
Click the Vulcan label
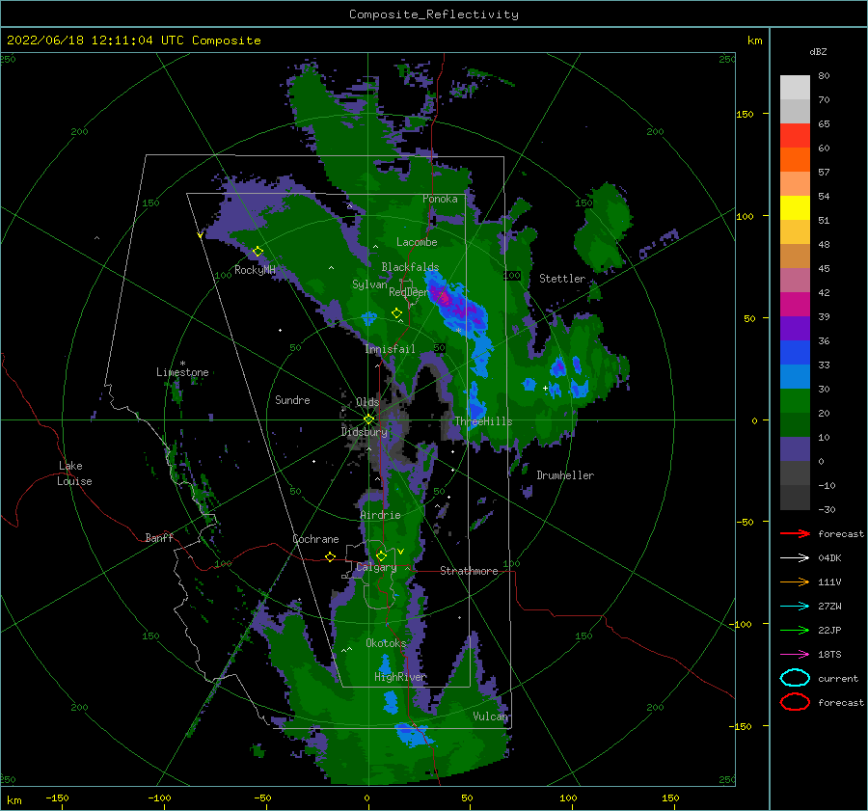(490, 716)
